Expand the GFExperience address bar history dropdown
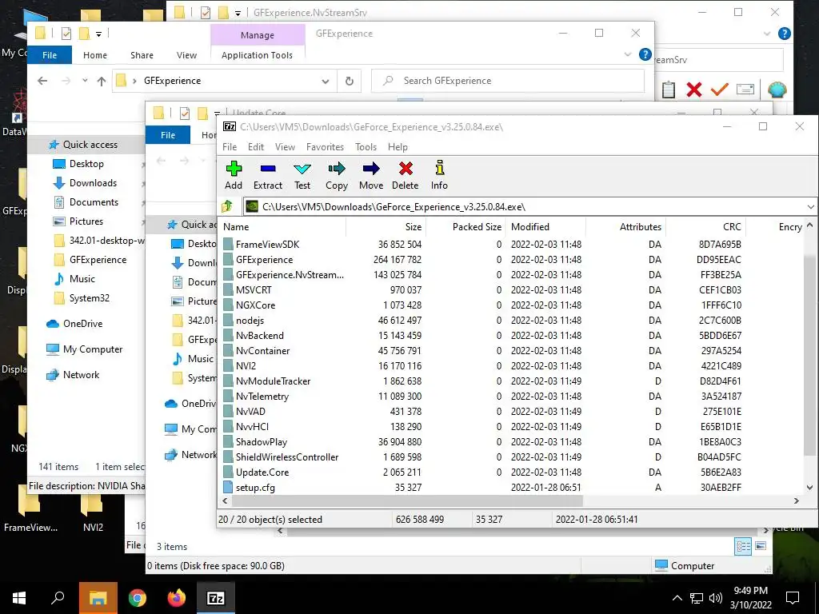Screen dimensions: 819x614 coord(326,81)
